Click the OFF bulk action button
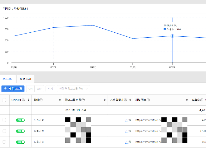 point(39,89)
